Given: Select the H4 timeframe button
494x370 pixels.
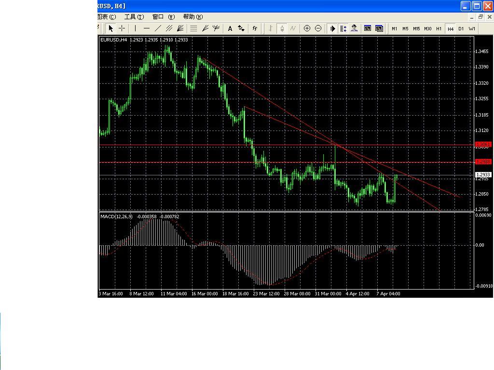Looking at the screenshot, I should click(451, 28).
